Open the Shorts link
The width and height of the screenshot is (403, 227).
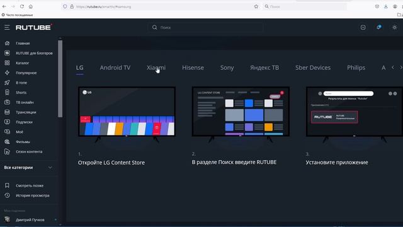click(21, 93)
